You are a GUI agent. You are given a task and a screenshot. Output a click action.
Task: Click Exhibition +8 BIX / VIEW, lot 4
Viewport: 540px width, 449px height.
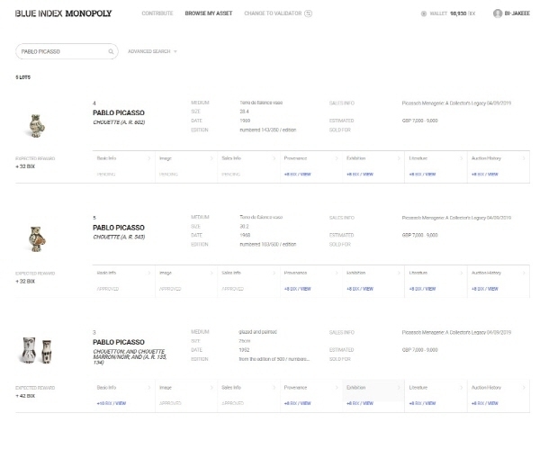click(x=360, y=175)
